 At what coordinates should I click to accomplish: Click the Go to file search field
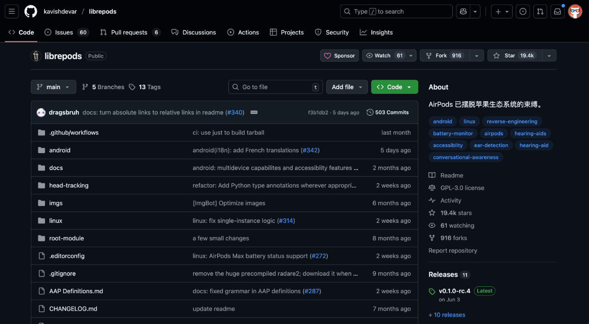(275, 87)
